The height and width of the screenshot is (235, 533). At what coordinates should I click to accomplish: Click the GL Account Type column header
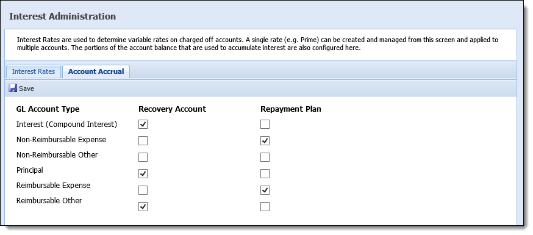48,109
